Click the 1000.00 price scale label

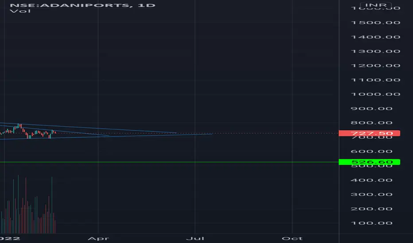click(376, 94)
